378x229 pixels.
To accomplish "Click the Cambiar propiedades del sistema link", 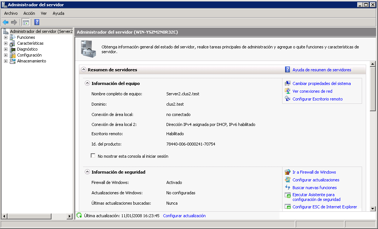I will [321, 83].
